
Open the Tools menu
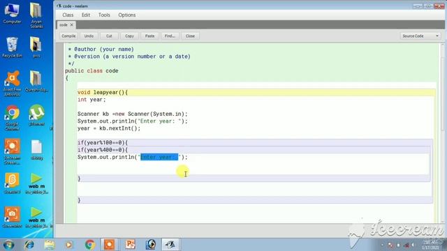pyautogui.click(x=104, y=15)
